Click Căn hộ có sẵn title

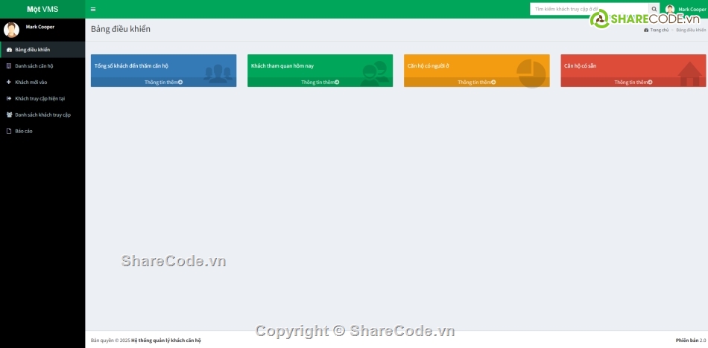[581, 66]
